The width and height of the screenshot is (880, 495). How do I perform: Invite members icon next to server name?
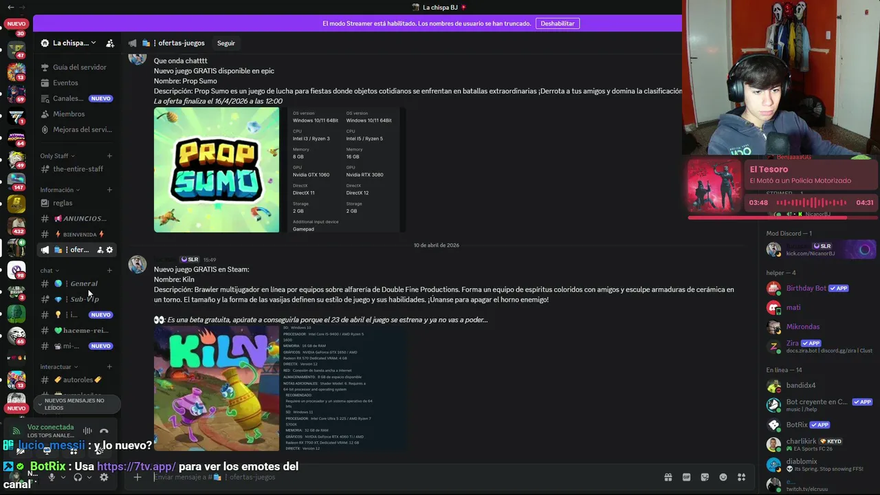[x=110, y=43]
